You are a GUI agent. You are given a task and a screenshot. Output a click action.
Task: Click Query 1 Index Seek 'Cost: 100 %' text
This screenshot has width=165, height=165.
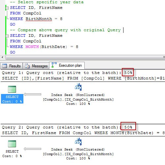click(x=78, y=104)
